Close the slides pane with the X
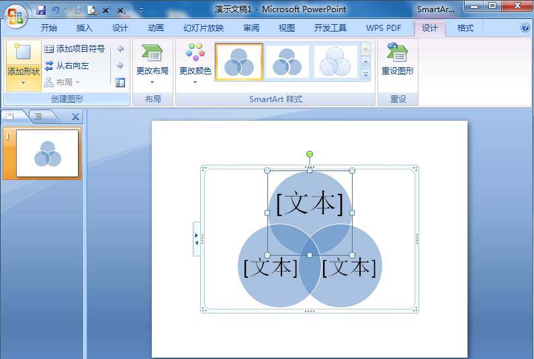Viewport: 534px width, 359px height. coord(75,117)
